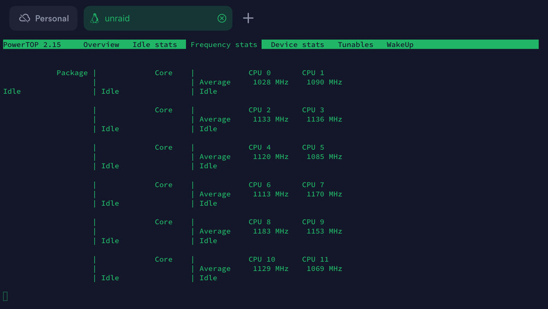Click the CPU 0 header

(259, 73)
